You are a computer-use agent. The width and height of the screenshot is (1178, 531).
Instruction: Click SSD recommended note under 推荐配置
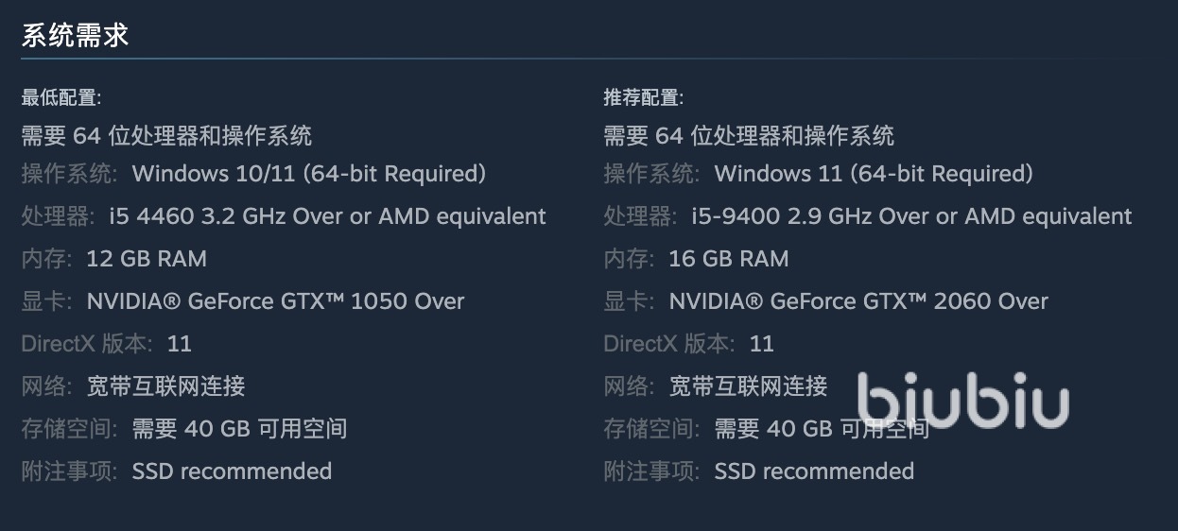tap(814, 471)
